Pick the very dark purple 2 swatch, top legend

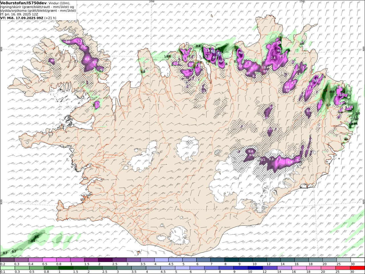(x=105, y=260)
